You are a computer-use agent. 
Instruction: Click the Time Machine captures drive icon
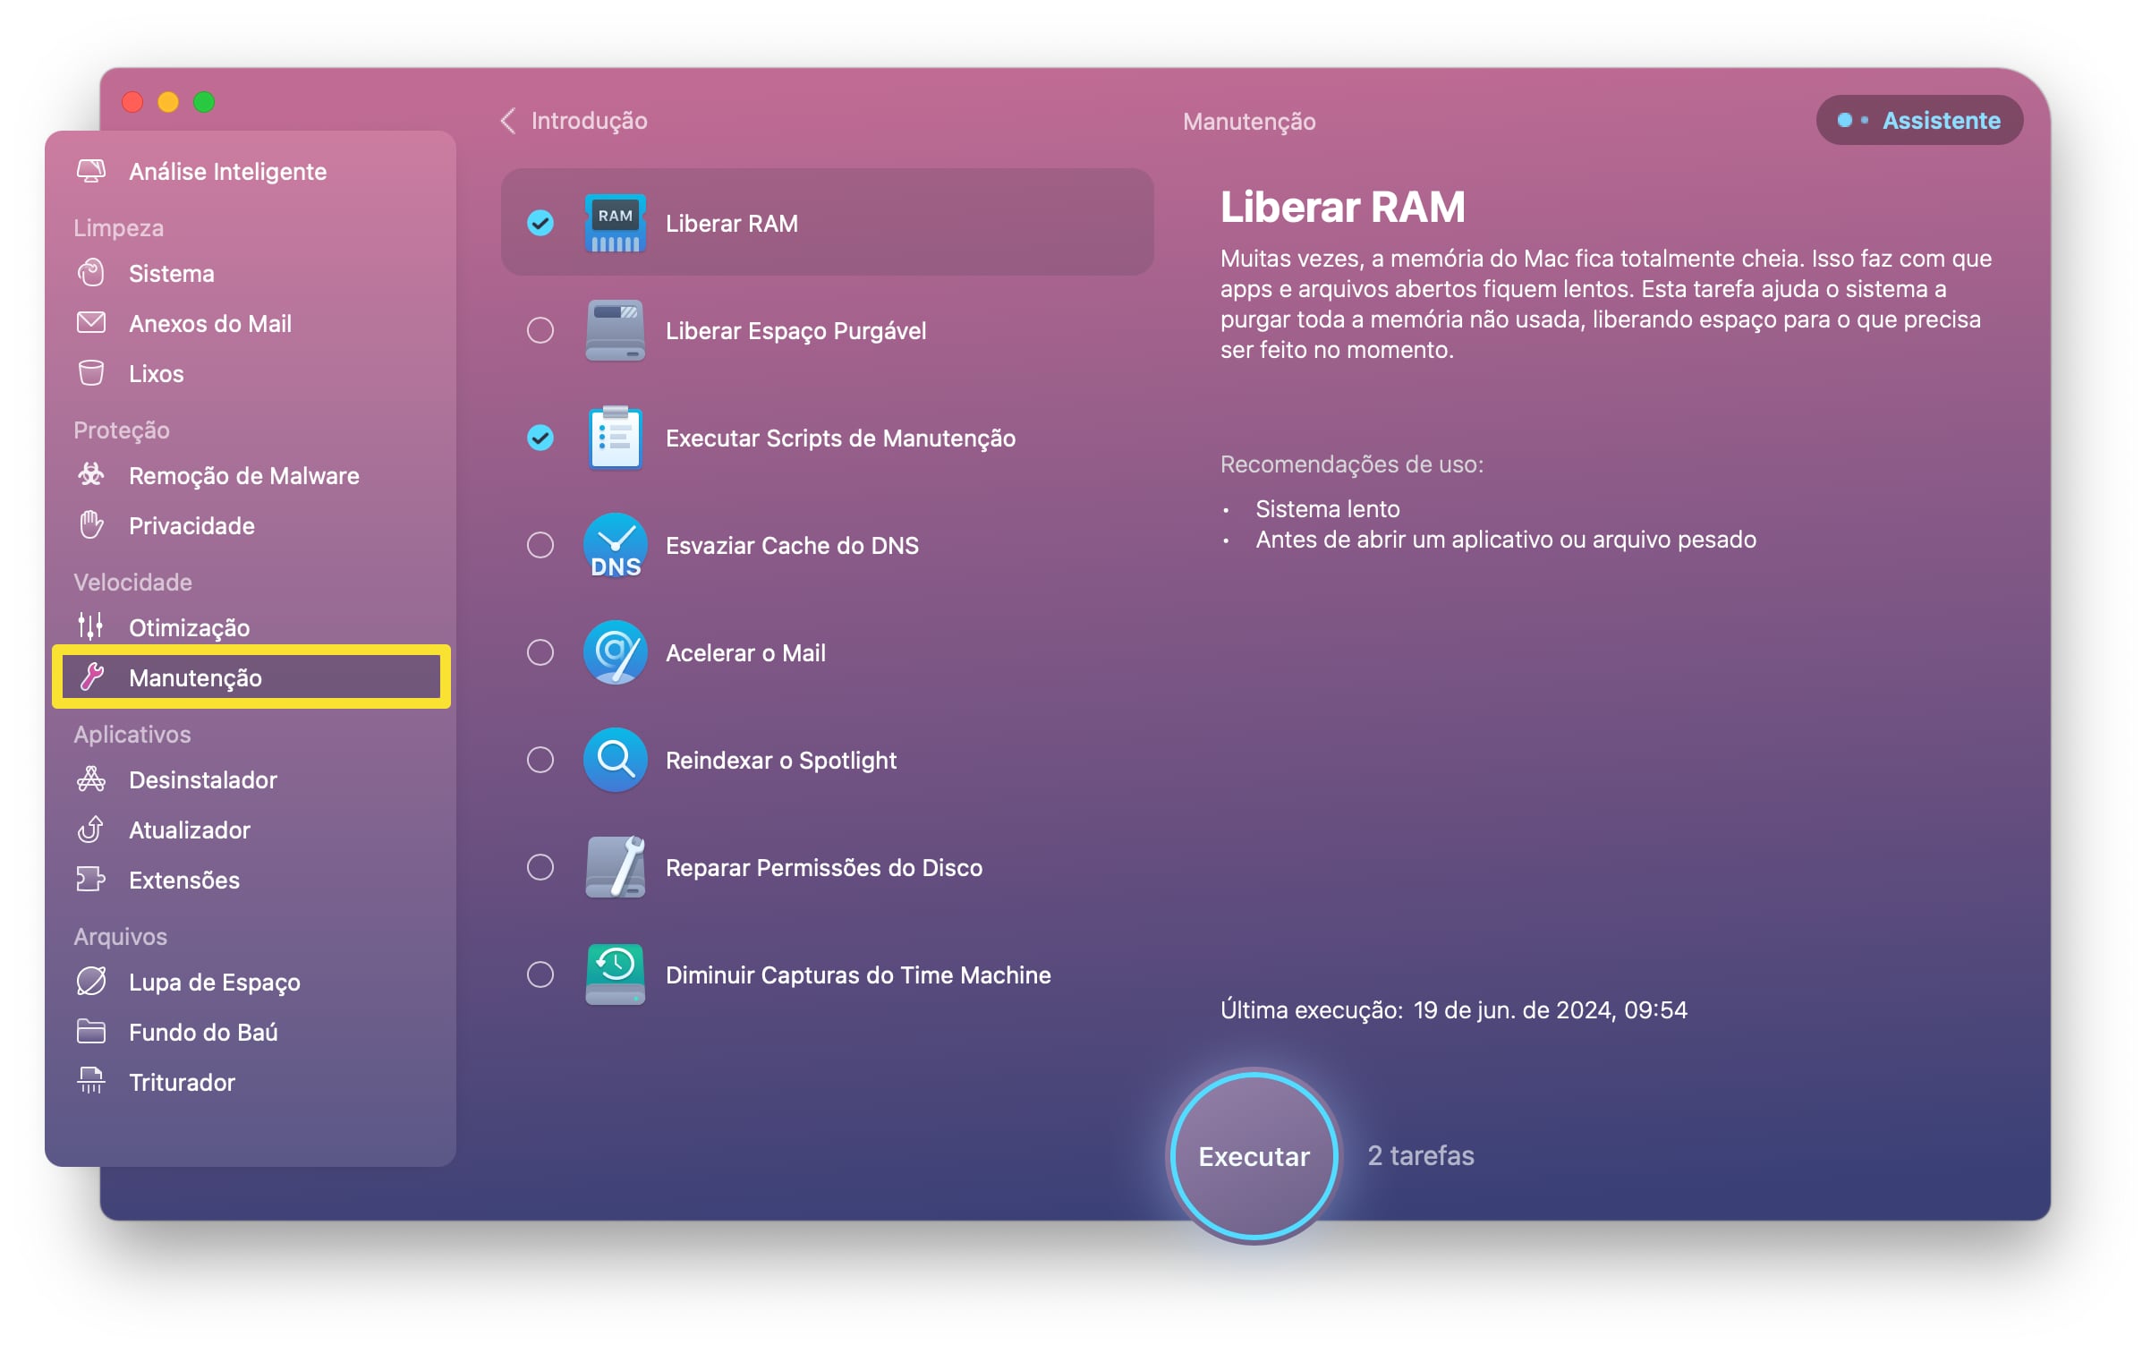[615, 974]
